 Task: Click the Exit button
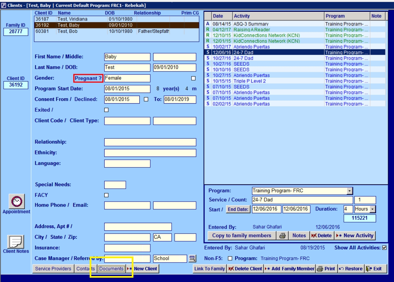pyautogui.click(x=375, y=269)
